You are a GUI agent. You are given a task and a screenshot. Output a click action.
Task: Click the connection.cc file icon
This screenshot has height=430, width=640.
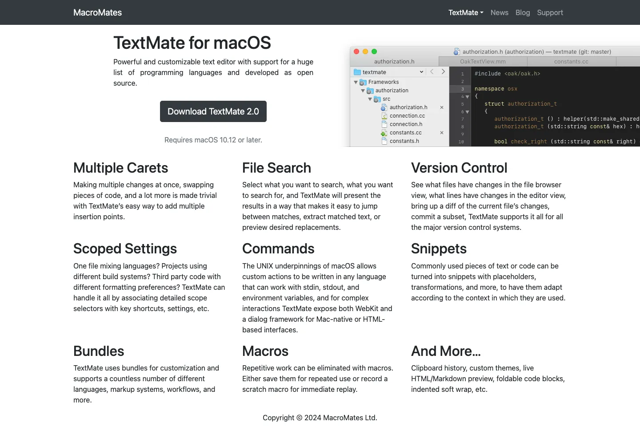click(384, 116)
